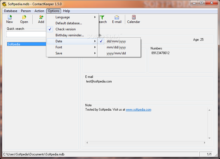Screen dimensions: 220x159
Task: Click the Note scroll down arrow
Action: pyautogui.click(x=209, y=138)
